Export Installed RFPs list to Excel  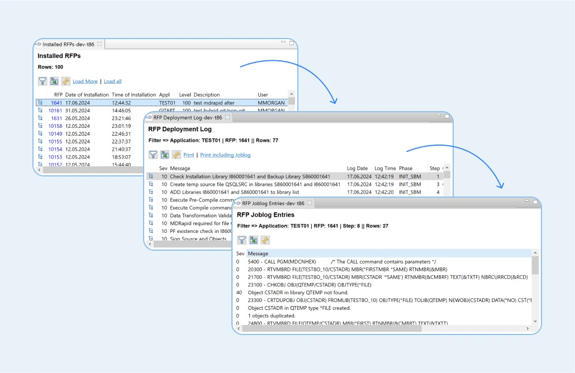(x=54, y=82)
